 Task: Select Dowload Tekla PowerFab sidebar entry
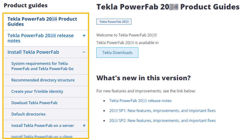coord(34,103)
